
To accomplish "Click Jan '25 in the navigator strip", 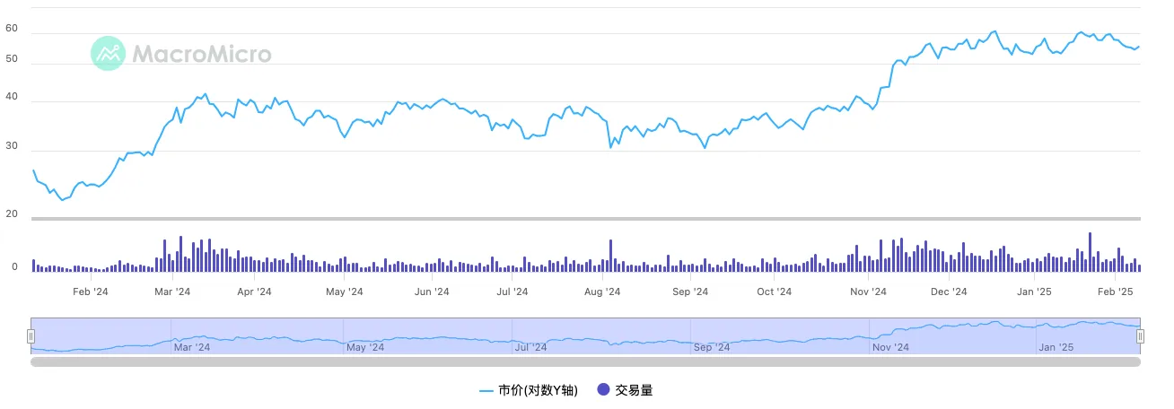I will click(1056, 347).
